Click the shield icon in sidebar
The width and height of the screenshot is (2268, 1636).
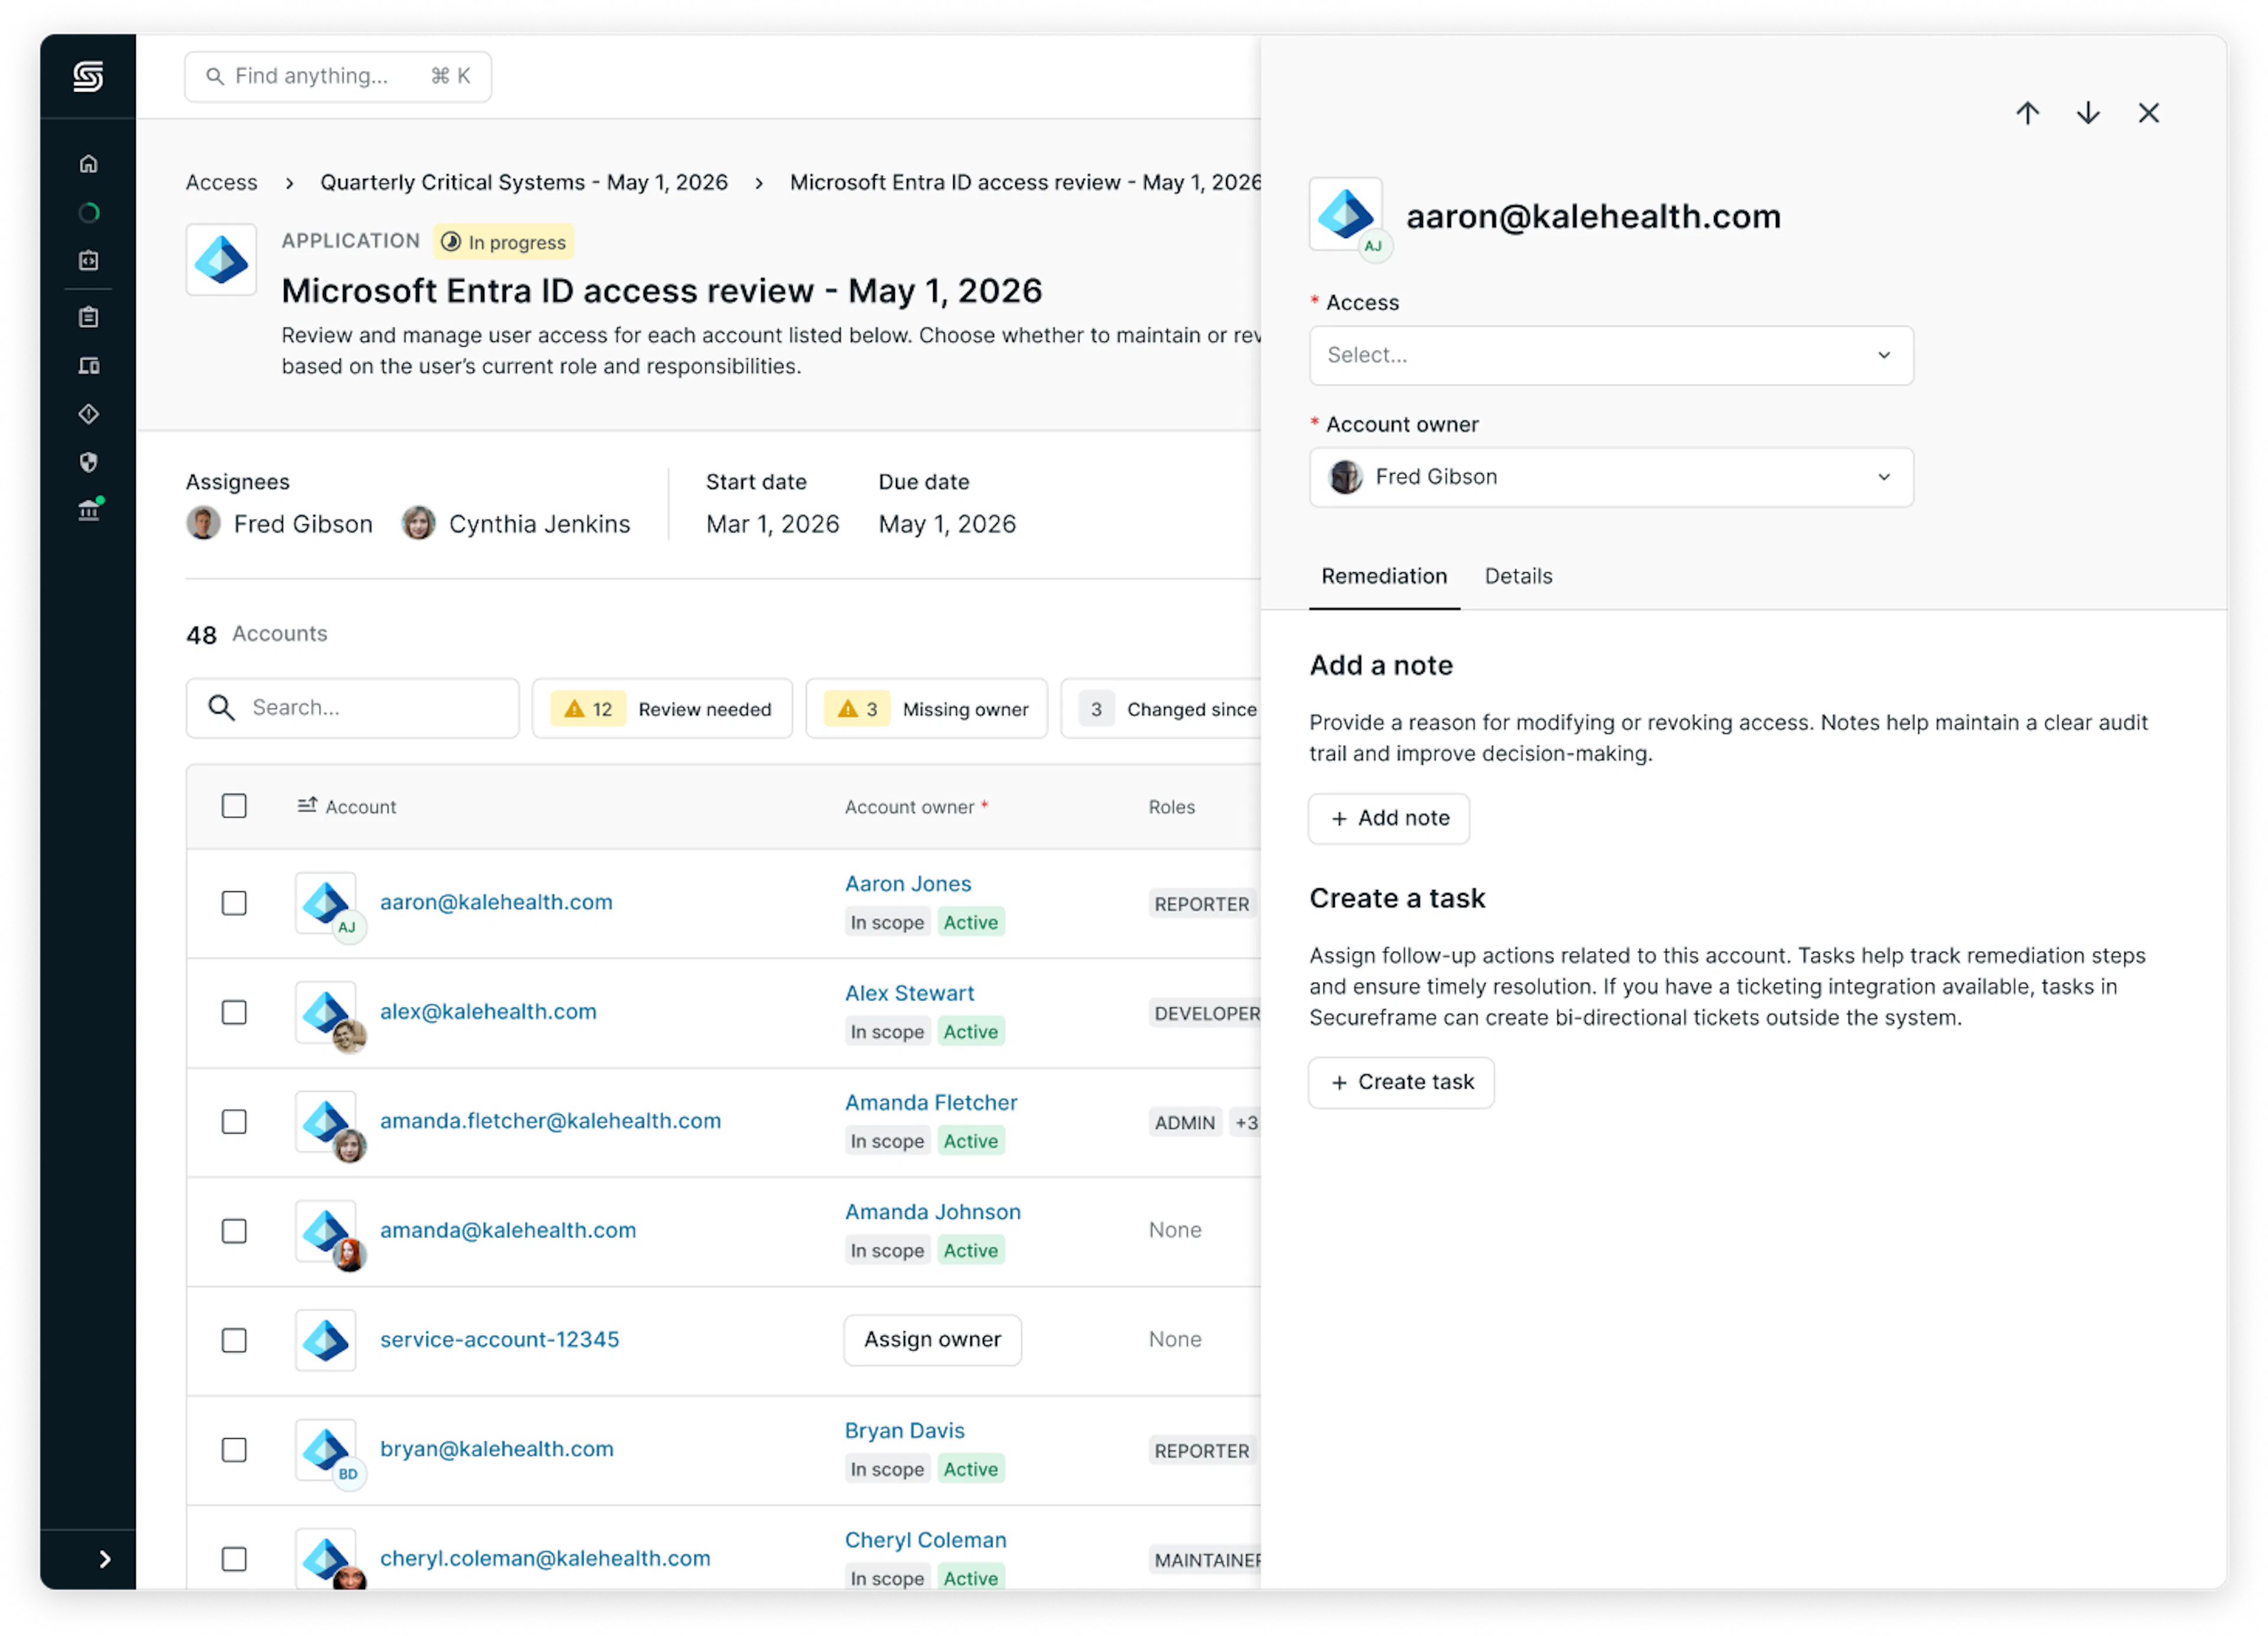pyautogui.click(x=89, y=462)
